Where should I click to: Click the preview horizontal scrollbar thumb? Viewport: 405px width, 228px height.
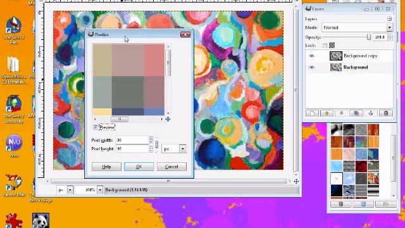[120, 119]
